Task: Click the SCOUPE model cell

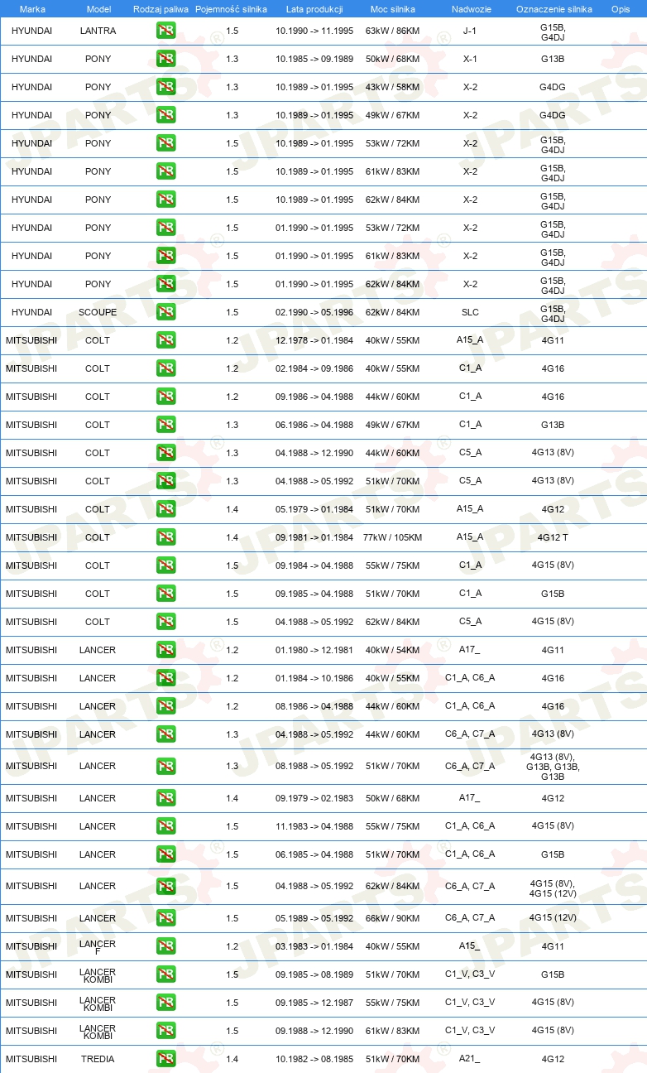Action: 98,313
